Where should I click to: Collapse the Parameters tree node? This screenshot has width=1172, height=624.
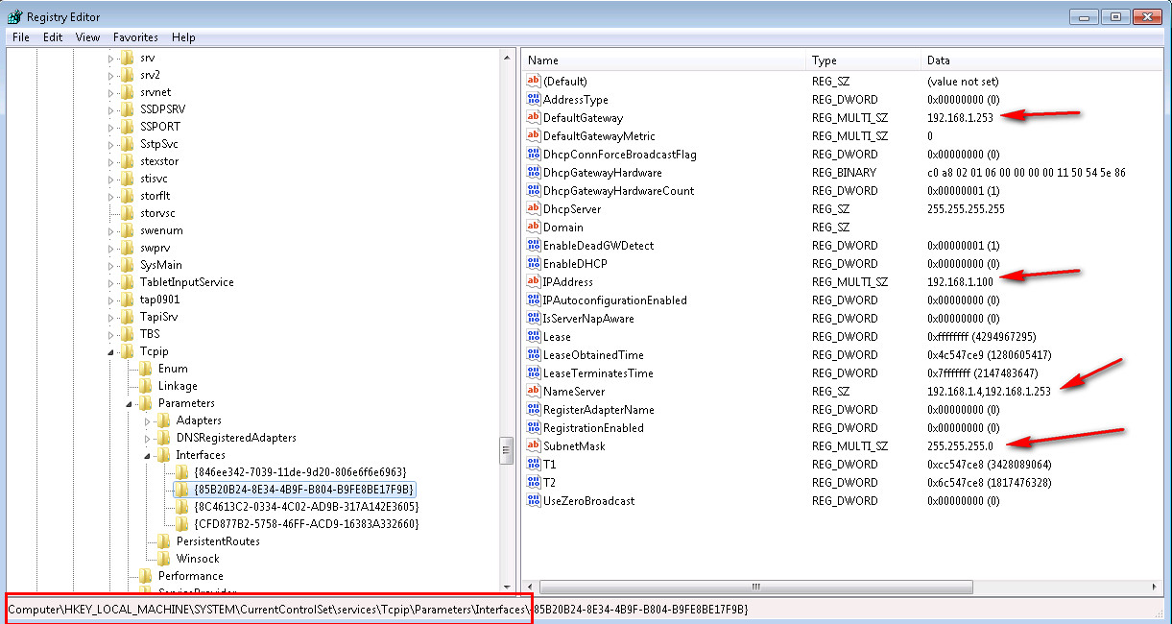click(x=129, y=404)
